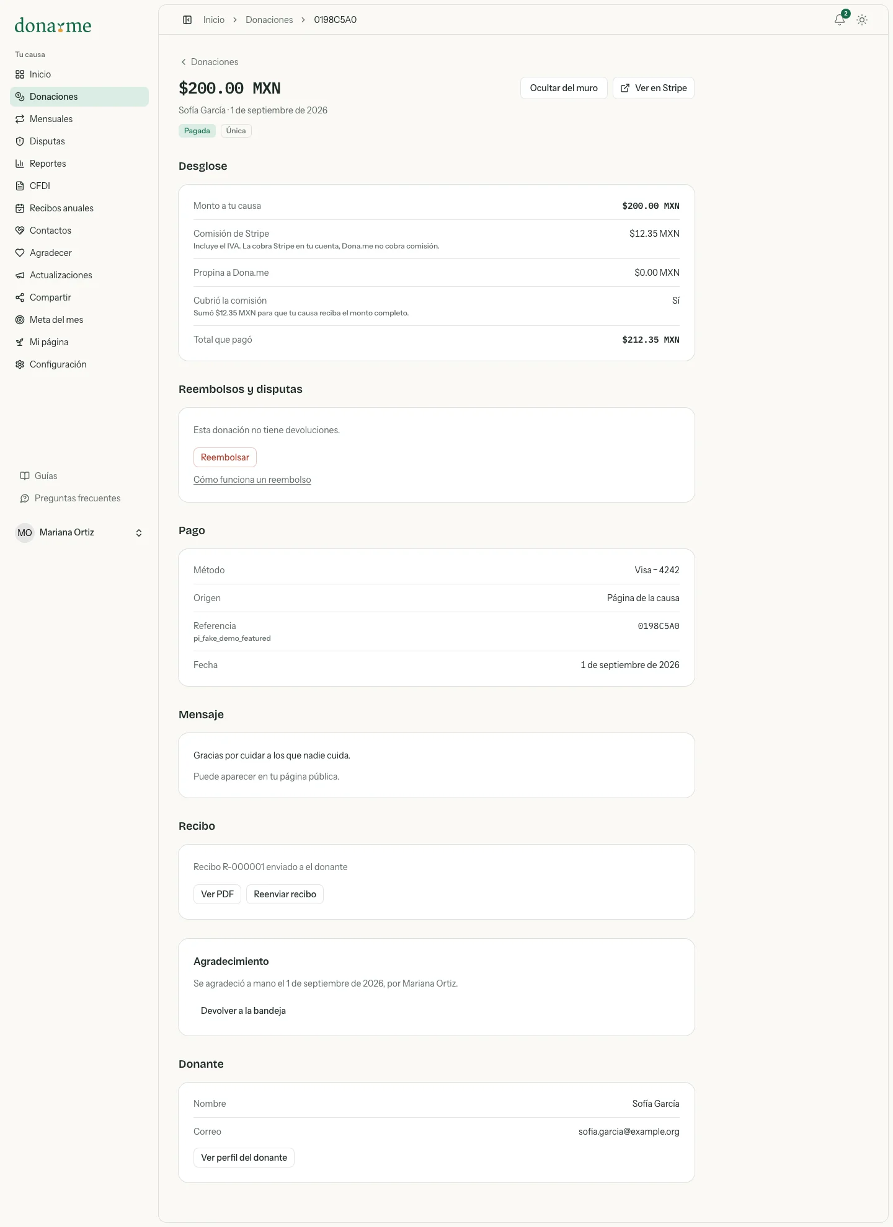The height and width of the screenshot is (1227, 893).
Task: Click the dona.me logo
Action: coord(53,25)
